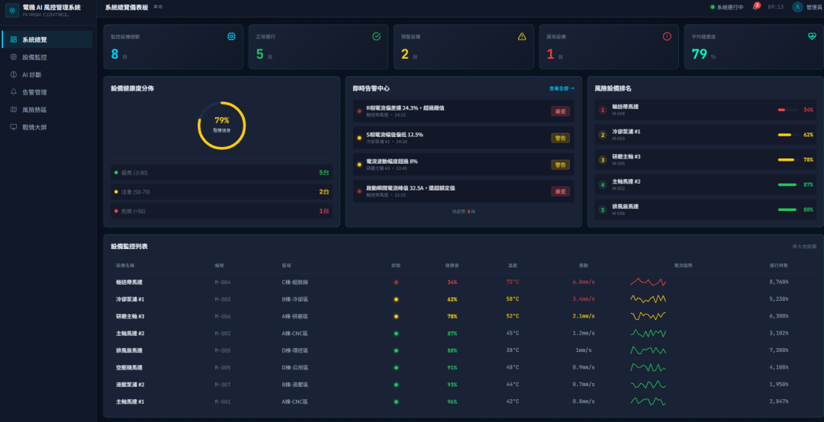Click the warning triangle on 預警設備 card
This screenshot has height=422, width=824.
522,37
